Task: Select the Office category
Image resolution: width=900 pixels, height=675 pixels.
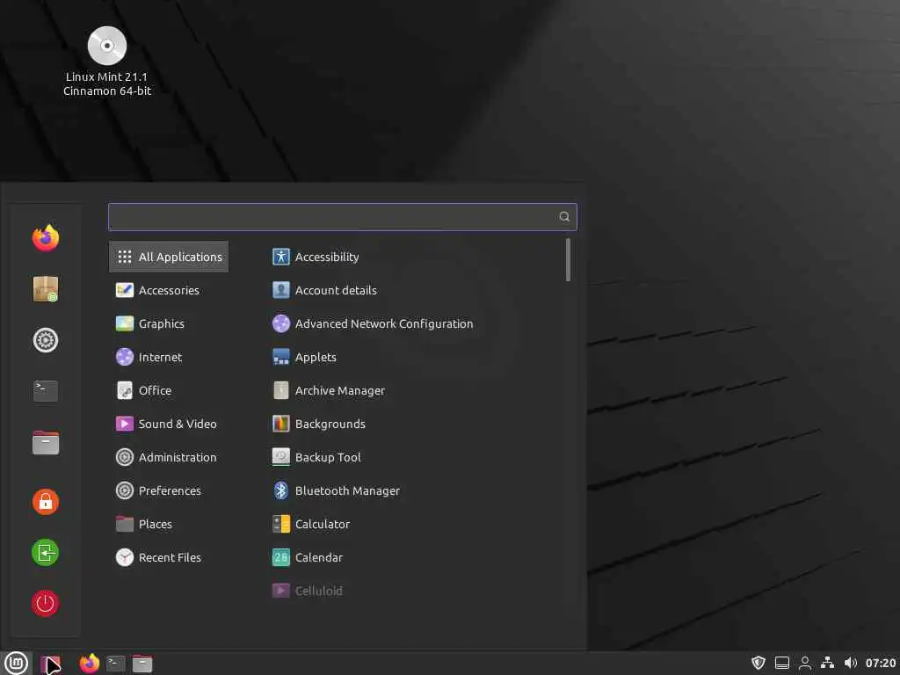Action: [169, 390]
